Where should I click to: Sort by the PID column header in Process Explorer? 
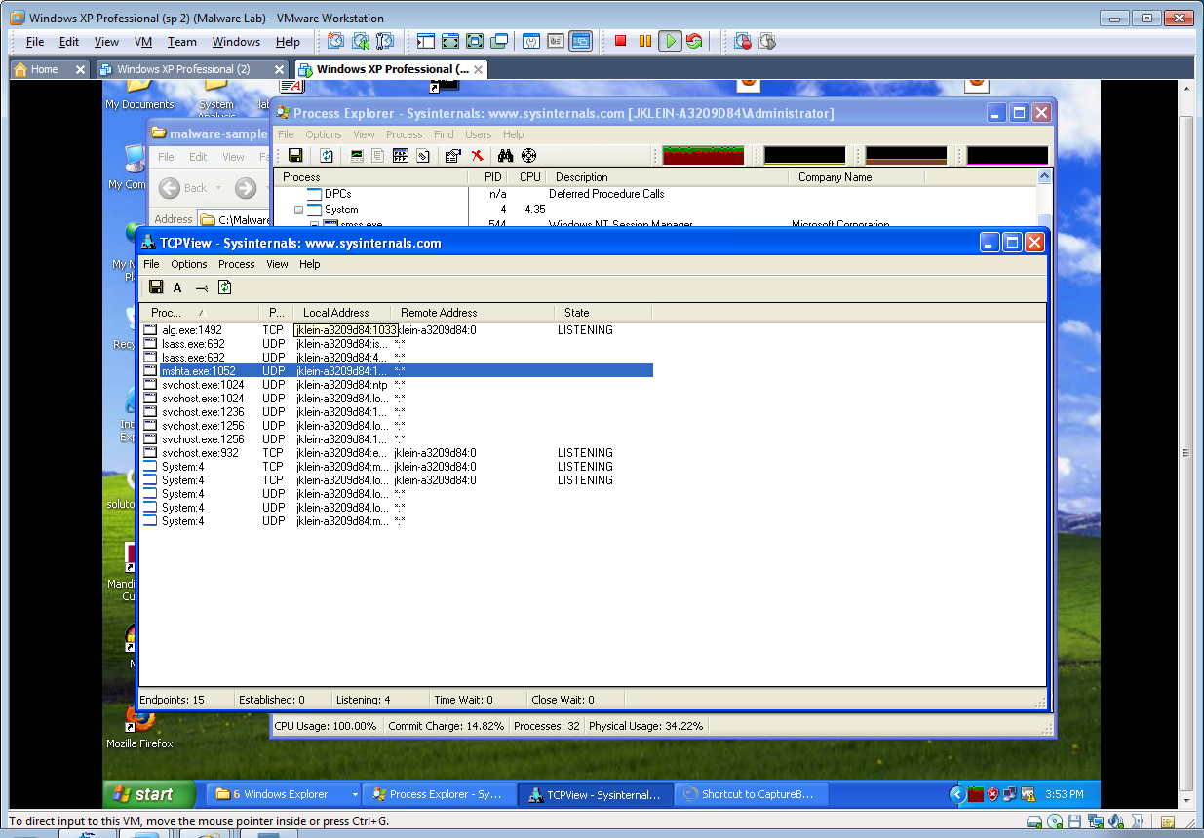492,177
